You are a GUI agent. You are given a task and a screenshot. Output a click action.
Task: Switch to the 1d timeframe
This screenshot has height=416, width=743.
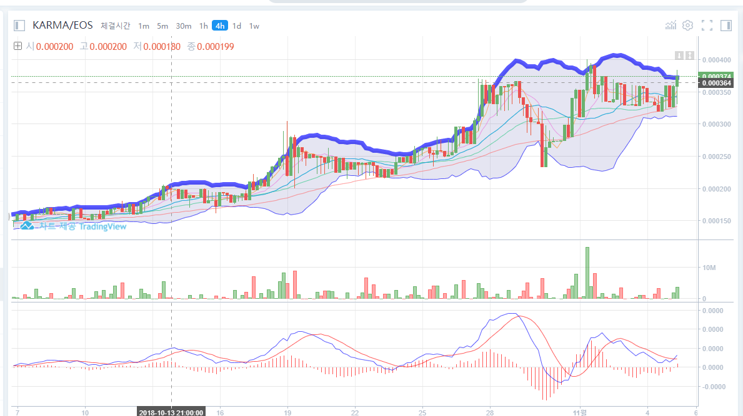click(x=236, y=26)
